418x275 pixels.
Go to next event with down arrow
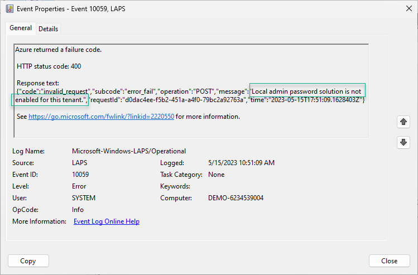click(x=403, y=143)
